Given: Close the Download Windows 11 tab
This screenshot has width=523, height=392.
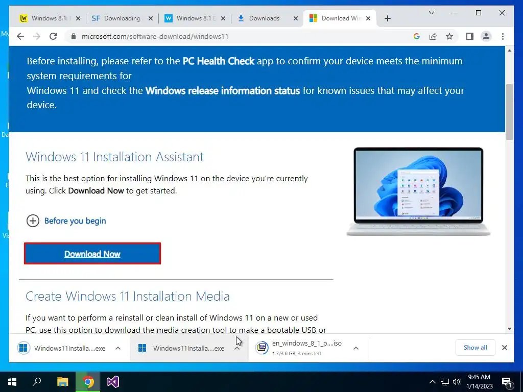Looking at the screenshot, I should (x=368, y=18).
